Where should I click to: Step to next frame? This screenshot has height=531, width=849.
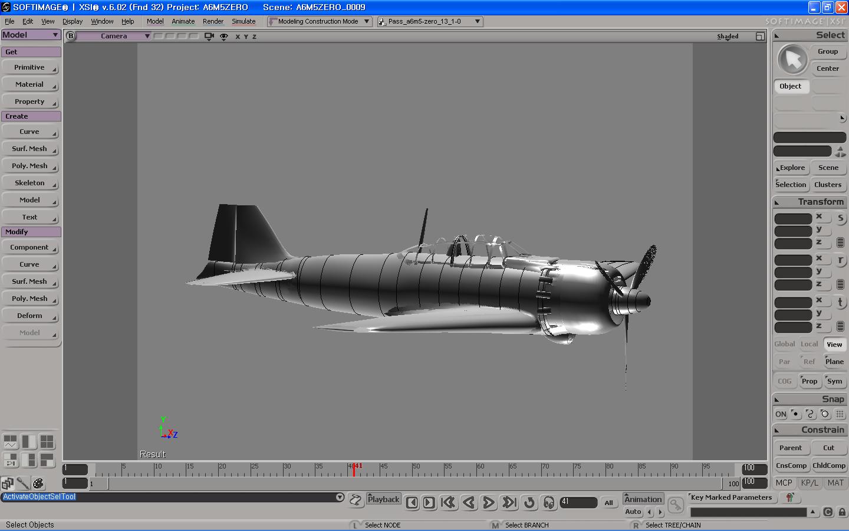[429, 503]
